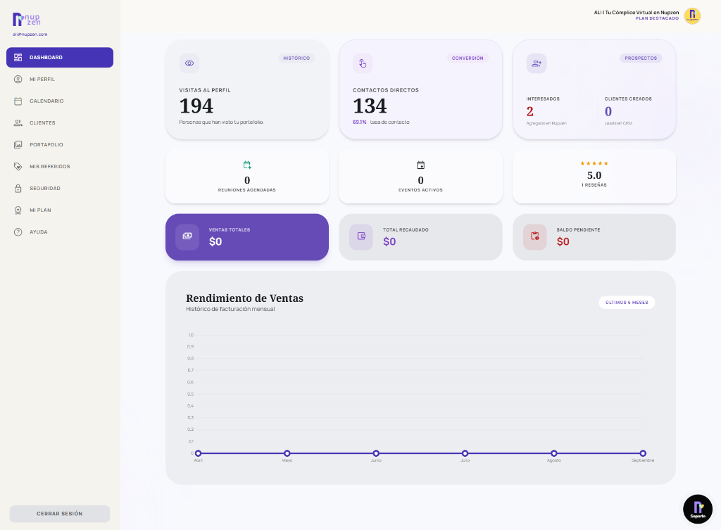The height and width of the screenshot is (530, 721).
Task: Open the Dashboard grid icon
Action: pos(18,58)
